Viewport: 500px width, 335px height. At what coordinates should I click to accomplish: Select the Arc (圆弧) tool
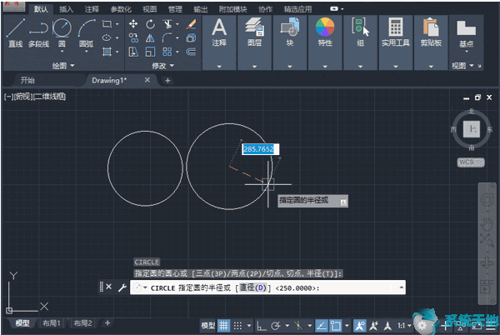click(x=86, y=30)
